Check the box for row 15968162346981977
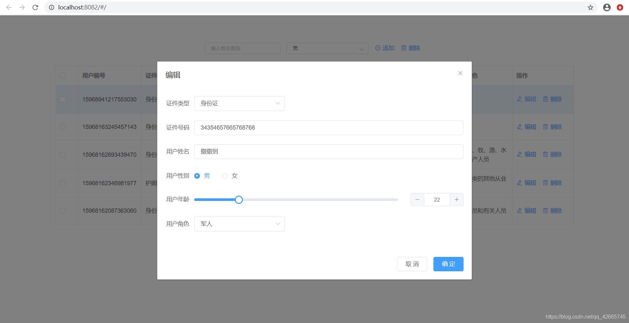The width and height of the screenshot is (629, 323). click(63, 183)
